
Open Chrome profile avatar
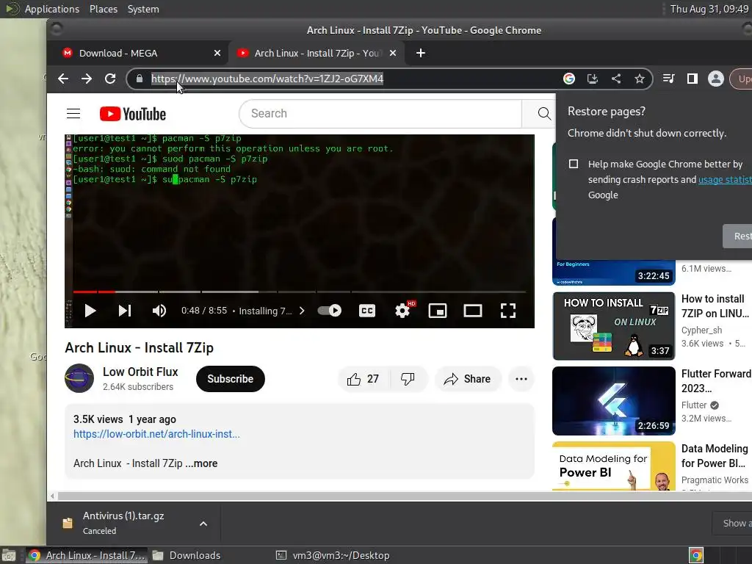[715, 79]
